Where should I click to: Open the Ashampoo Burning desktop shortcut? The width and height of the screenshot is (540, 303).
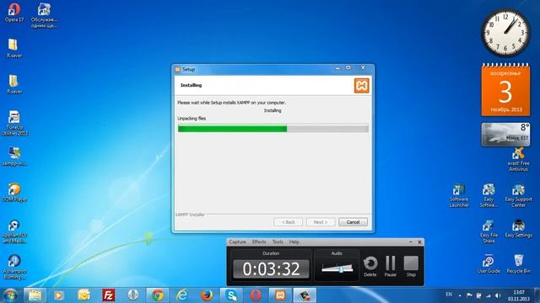[x=14, y=267]
